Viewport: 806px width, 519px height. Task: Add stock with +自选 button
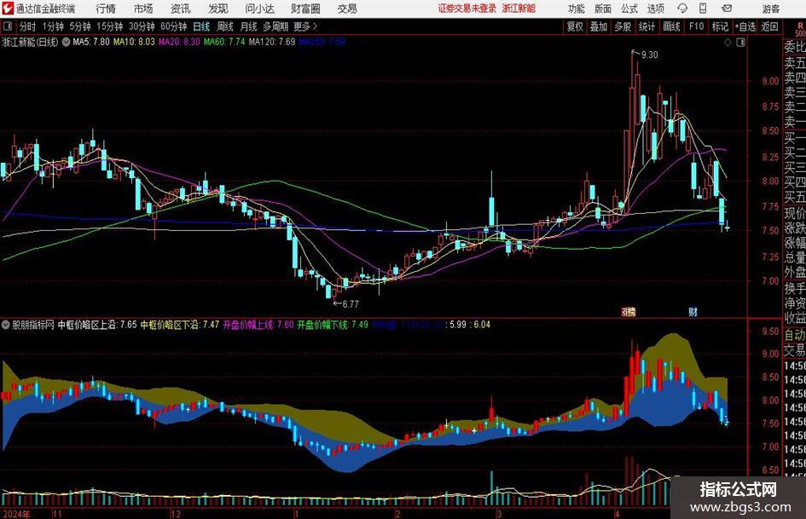tap(745, 26)
